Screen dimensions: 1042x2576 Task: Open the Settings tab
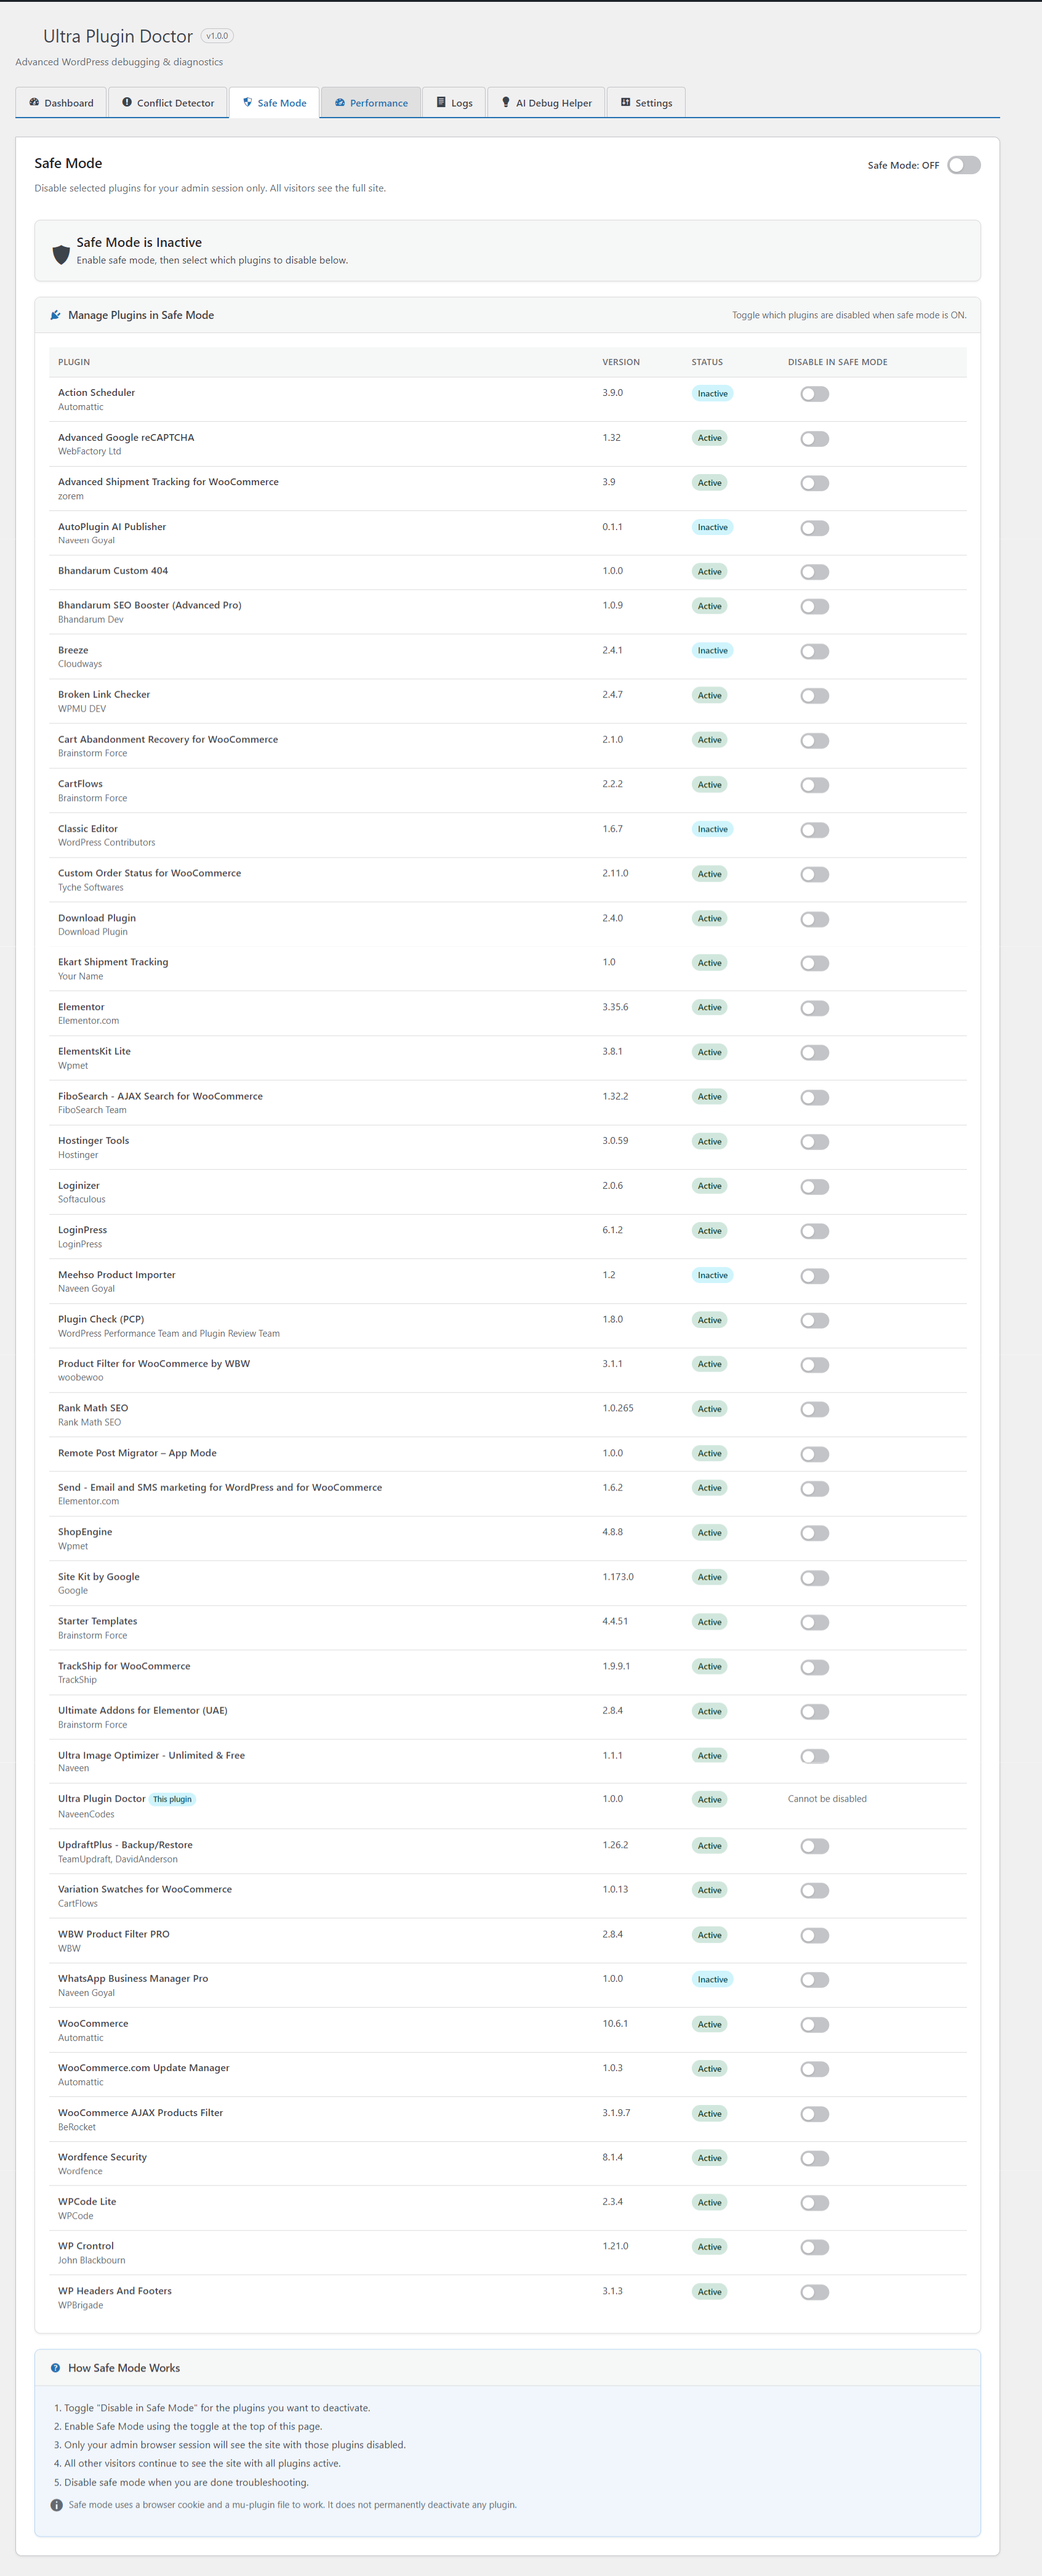pyautogui.click(x=646, y=103)
